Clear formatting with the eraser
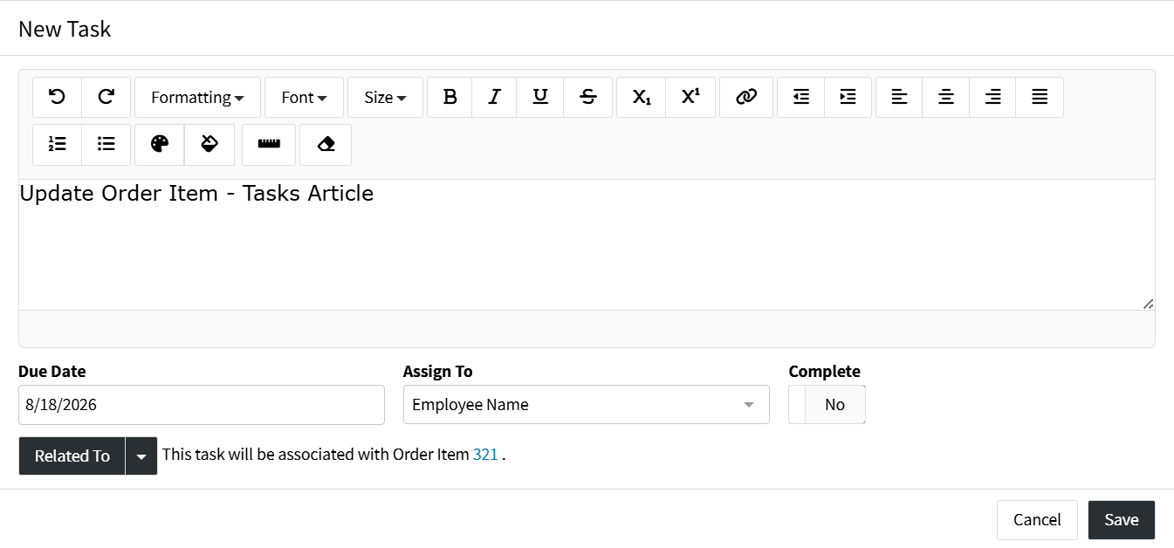The image size is (1174, 548). pos(326,144)
